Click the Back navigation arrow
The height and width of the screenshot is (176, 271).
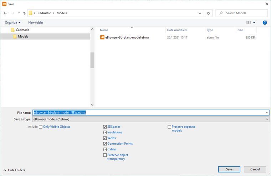5,13
